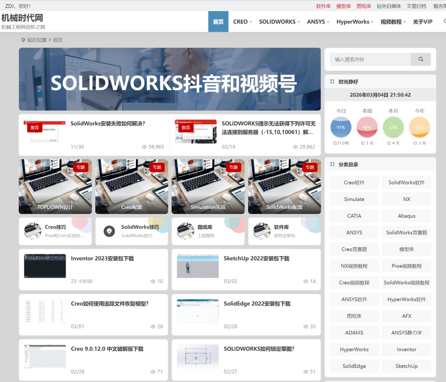This screenshot has height=382, width=446.
Task: Select the ANSYS静力学 category button
Action: [x=406, y=332]
